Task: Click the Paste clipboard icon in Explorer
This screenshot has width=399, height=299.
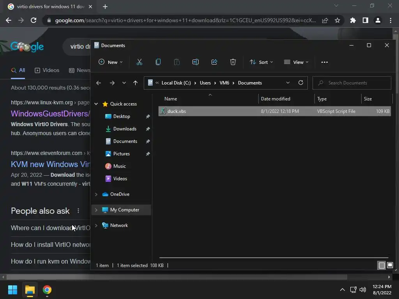Action: point(177,62)
